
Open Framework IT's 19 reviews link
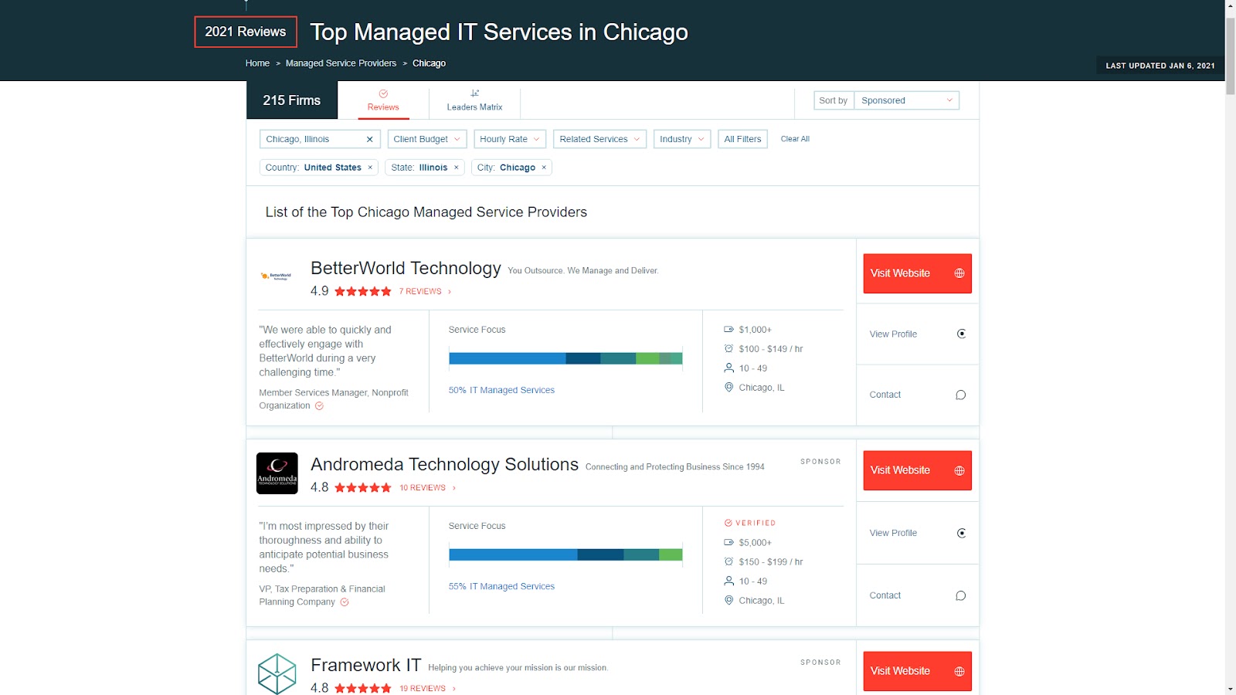pyautogui.click(x=427, y=689)
